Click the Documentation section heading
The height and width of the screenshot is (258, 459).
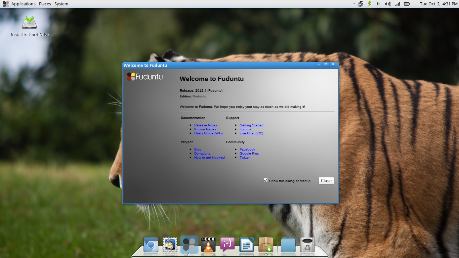pos(193,118)
